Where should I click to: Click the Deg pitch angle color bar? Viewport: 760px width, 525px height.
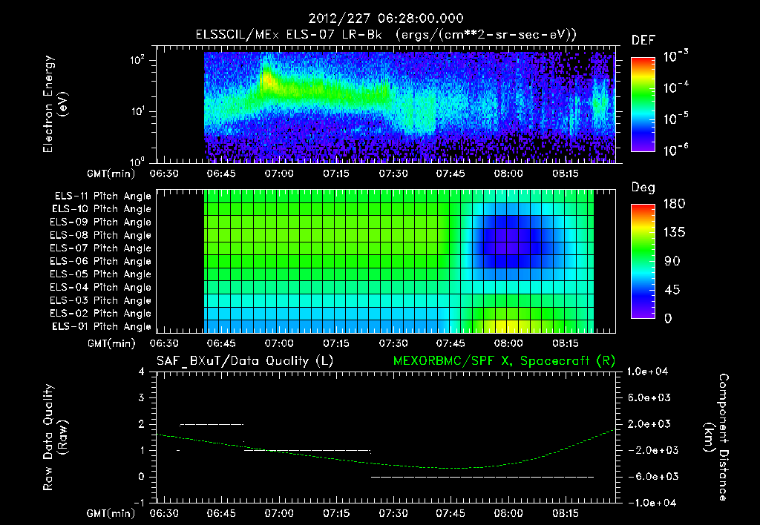[643, 261]
